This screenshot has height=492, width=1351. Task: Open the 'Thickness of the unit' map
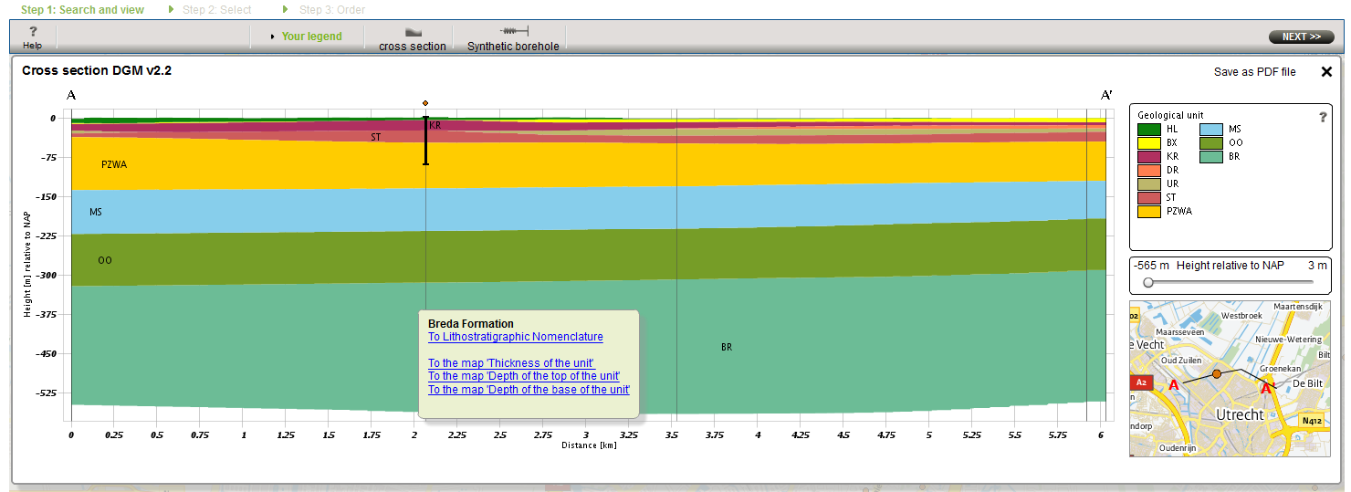click(x=510, y=363)
